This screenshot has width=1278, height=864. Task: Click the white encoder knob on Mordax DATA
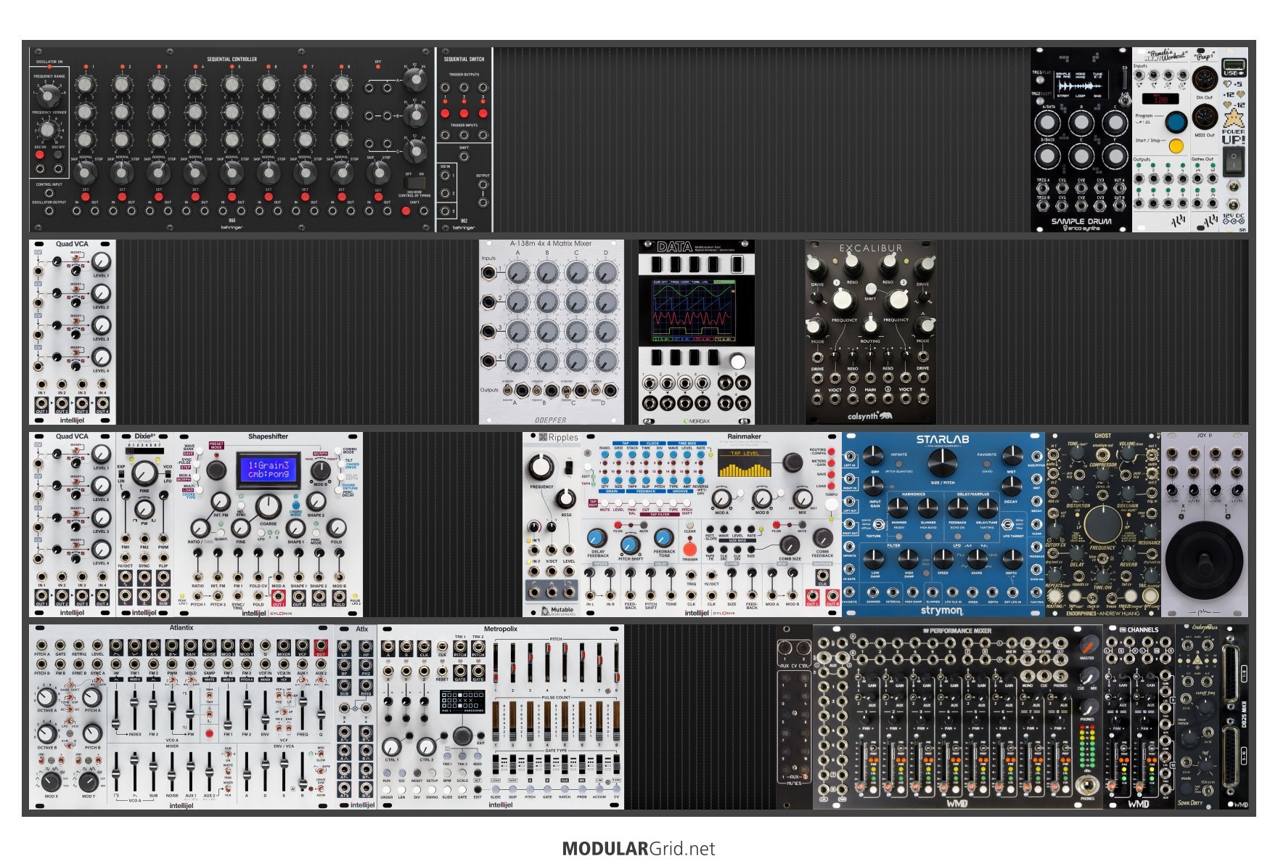click(738, 362)
